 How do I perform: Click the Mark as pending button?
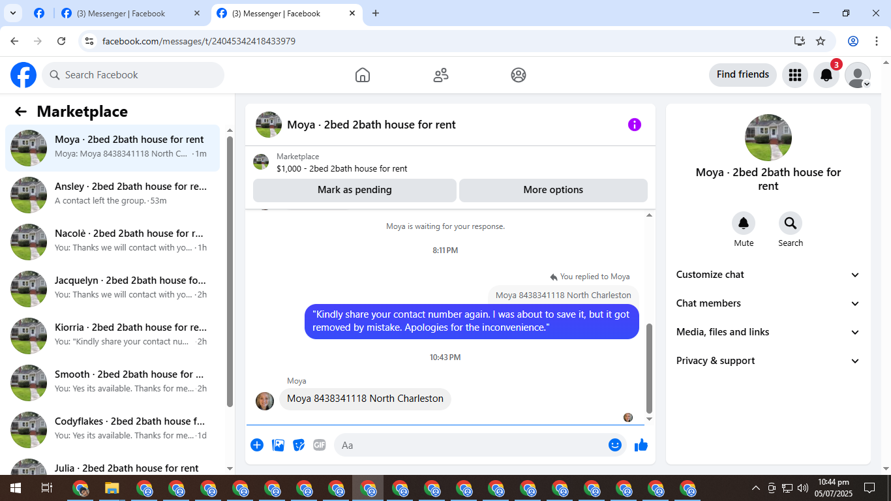click(x=355, y=190)
